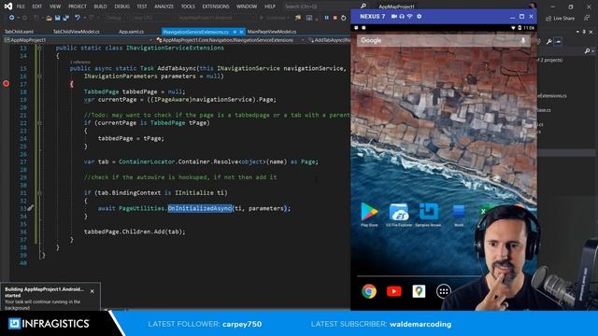Click the Save icon in toolbar

point(57,18)
